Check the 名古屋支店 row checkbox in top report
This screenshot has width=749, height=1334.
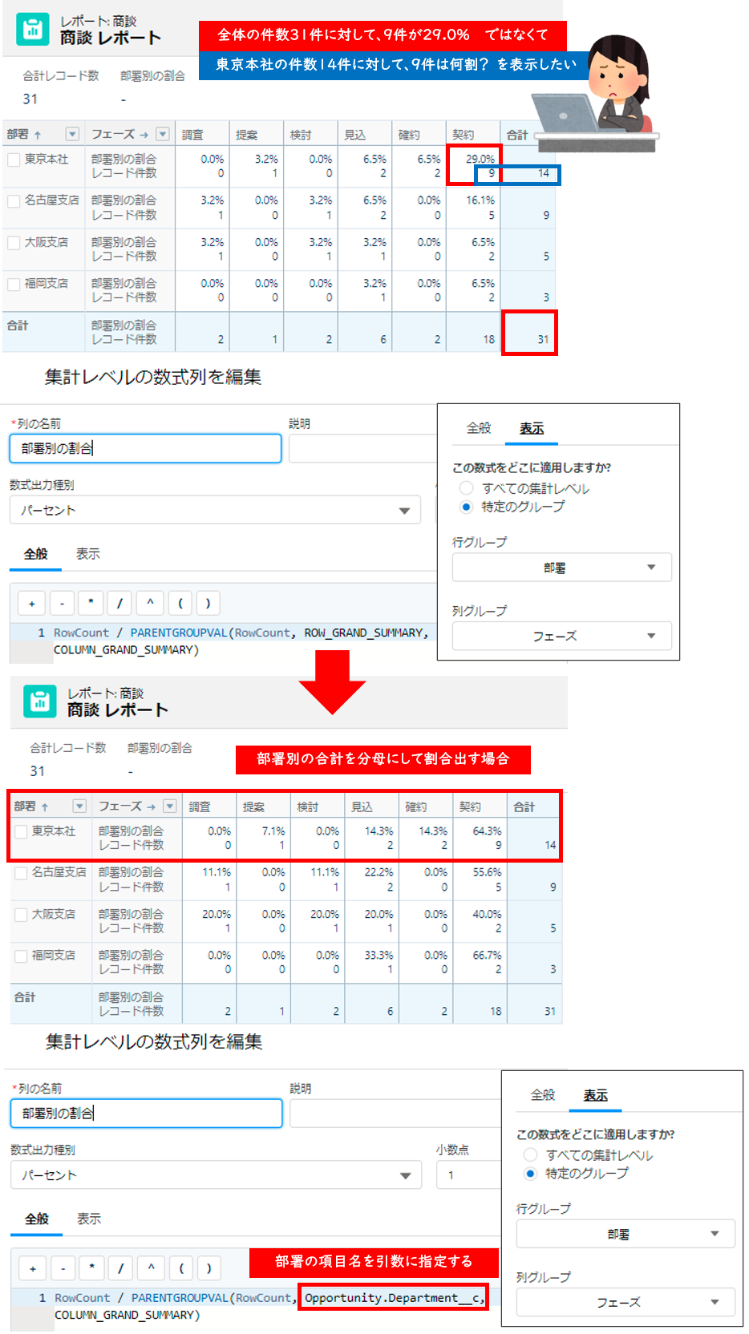pyautogui.click(x=14, y=201)
